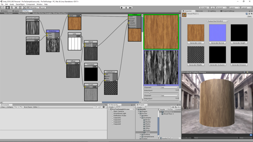The height and width of the screenshot is (142, 253).
Task: Collapse the Examples folder in Project
Action: click(x=141, y=118)
